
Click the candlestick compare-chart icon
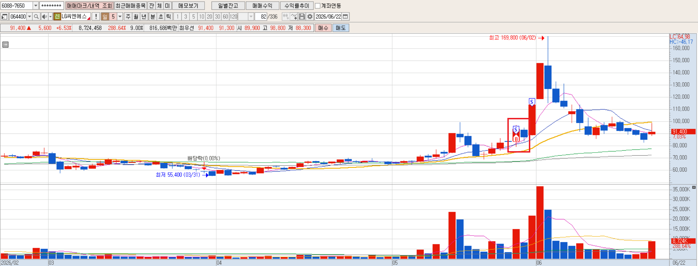tap(286, 17)
